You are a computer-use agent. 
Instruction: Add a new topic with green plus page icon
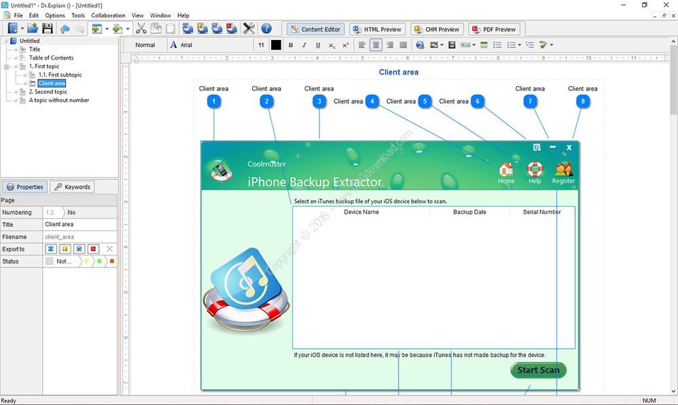pyautogui.click(x=117, y=29)
